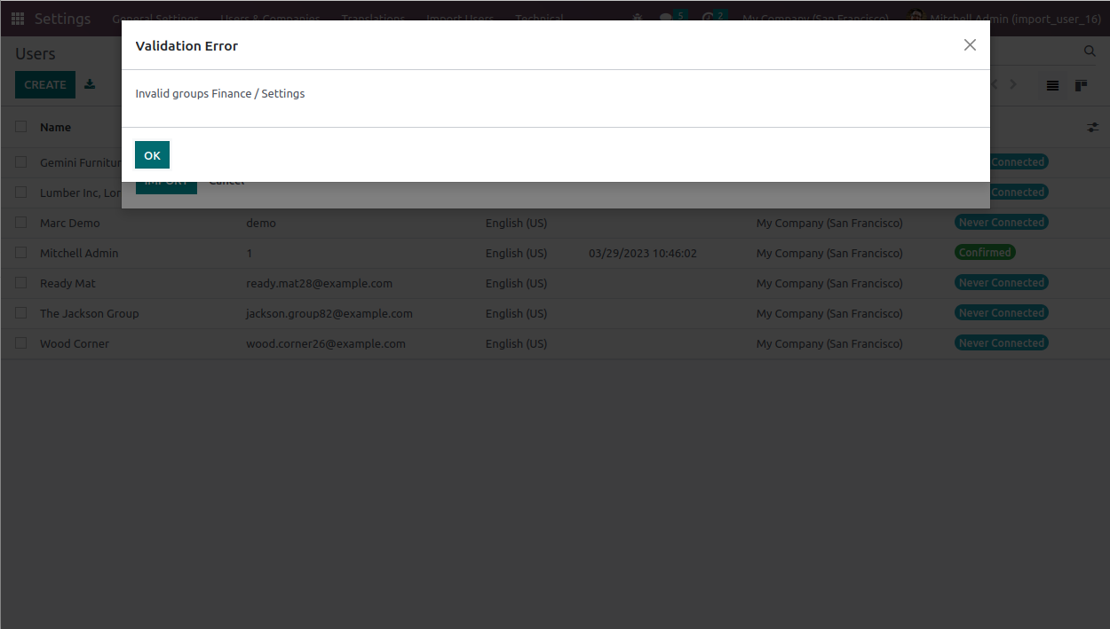Click the 03/29/2023 10:46:02 login date
The width and height of the screenshot is (1110, 629).
pos(643,254)
